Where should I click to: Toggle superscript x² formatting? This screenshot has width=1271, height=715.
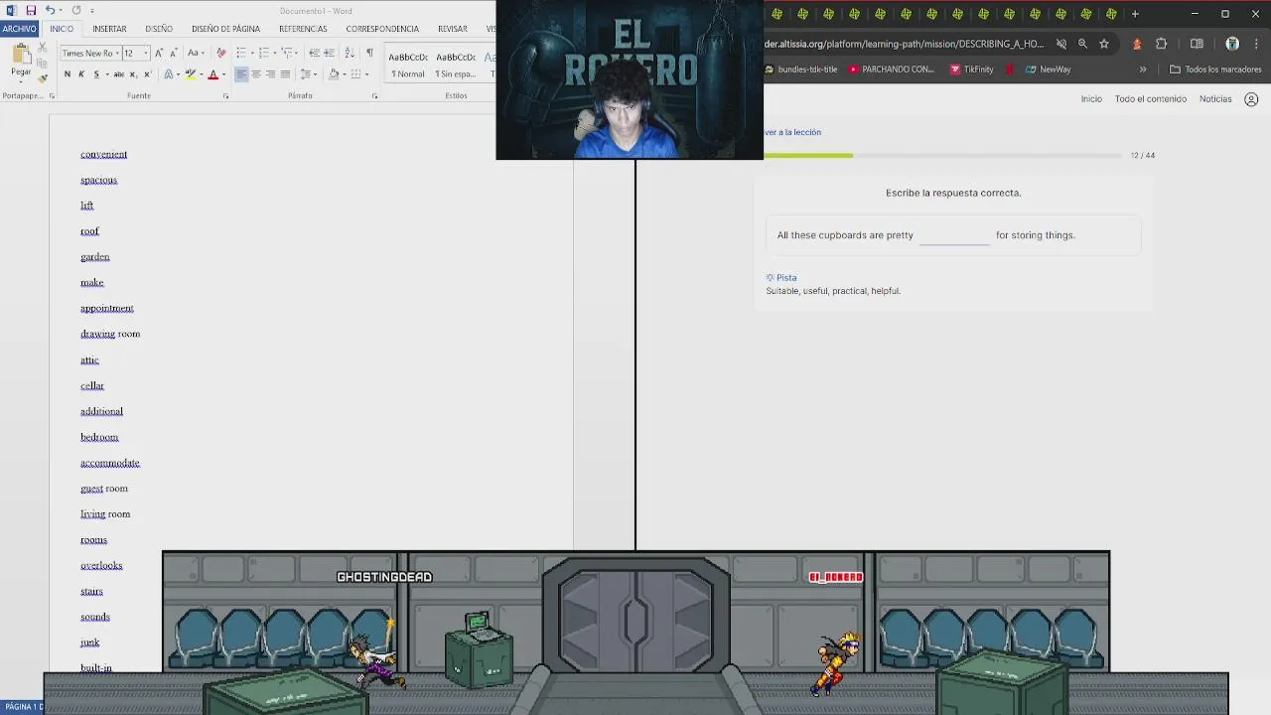[x=148, y=74]
